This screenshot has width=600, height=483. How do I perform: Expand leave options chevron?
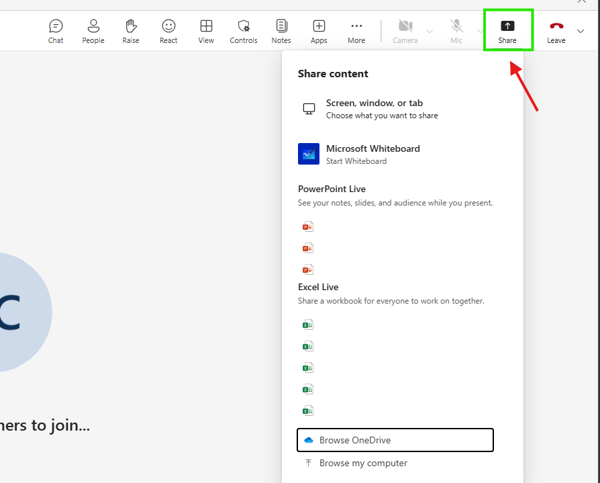(x=581, y=31)
